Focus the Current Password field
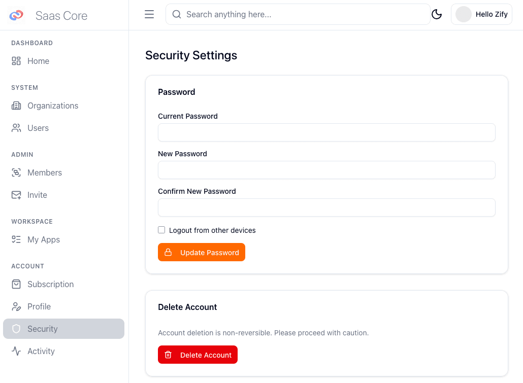 [326, 132]
